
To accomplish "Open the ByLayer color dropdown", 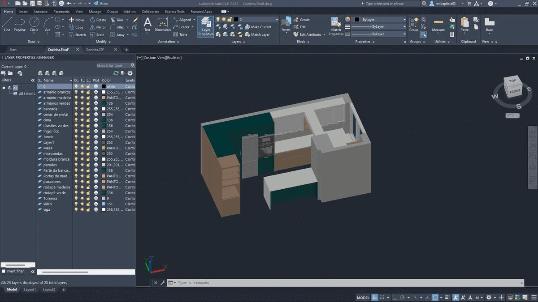I will click(x=404, y=20).
